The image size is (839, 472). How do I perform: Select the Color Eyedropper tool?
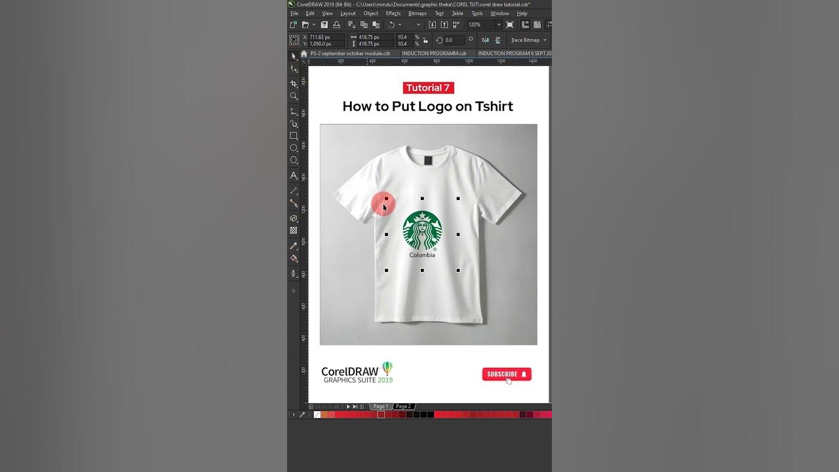pyautogui.click(x=294, y=246)
